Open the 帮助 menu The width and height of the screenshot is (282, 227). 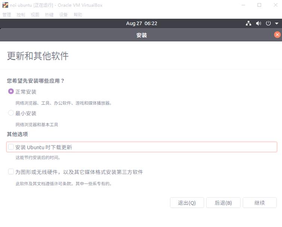point(78,15)
